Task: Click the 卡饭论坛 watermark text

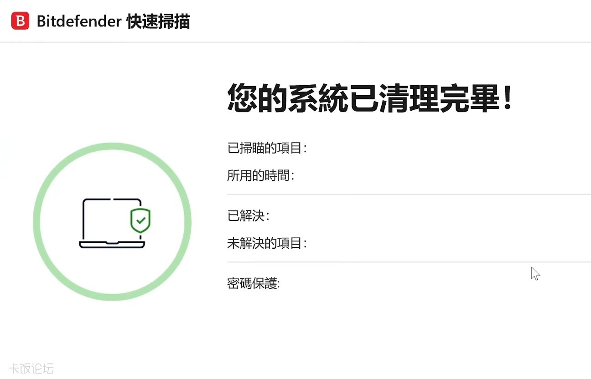Action: 31,369
